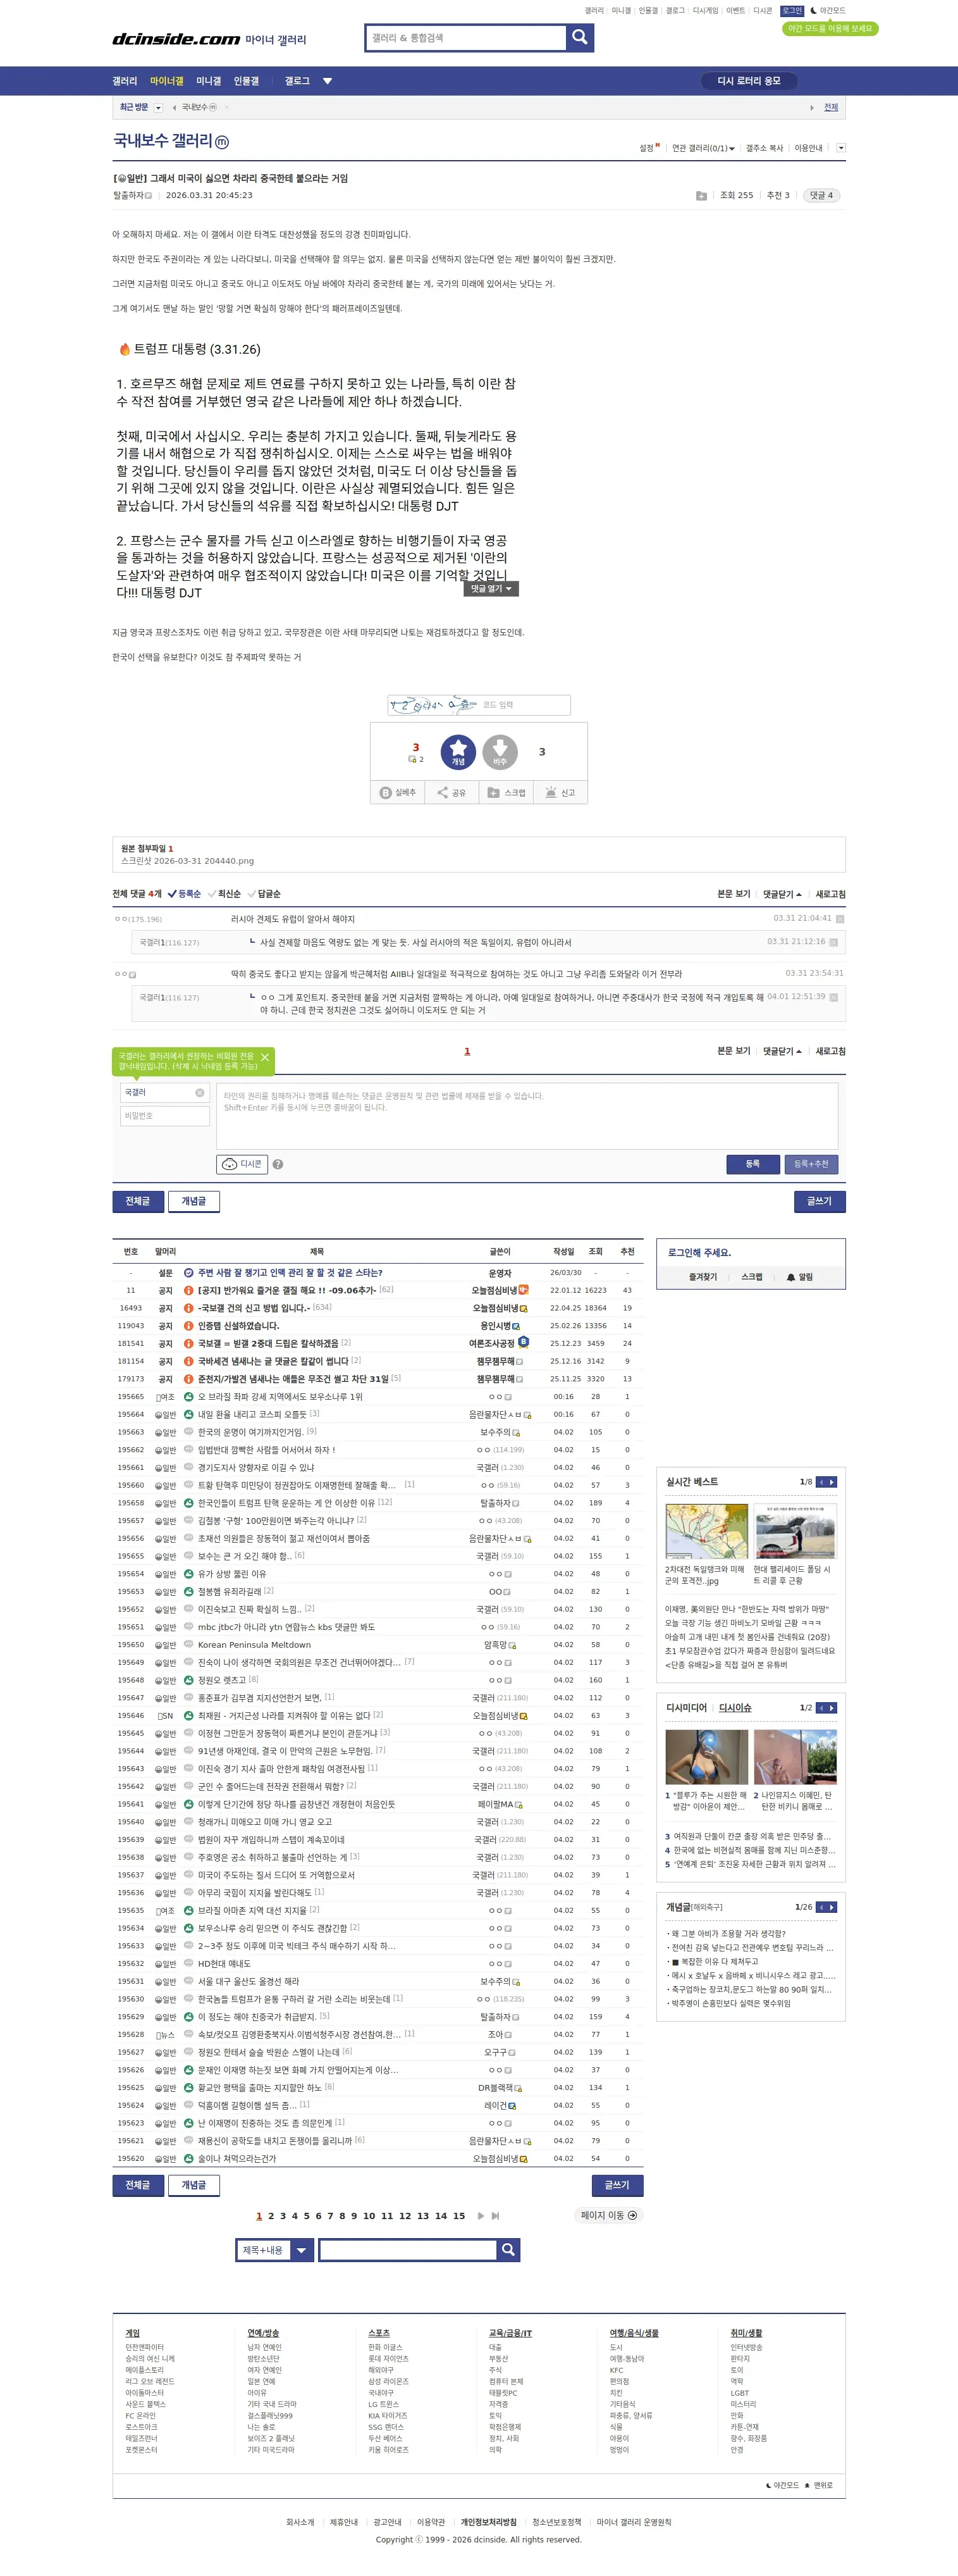Go to next page of 실시간 베스트
The width and height of the screenshot is (958, 2576).
pyautogui.click(x=831, y=1482)
